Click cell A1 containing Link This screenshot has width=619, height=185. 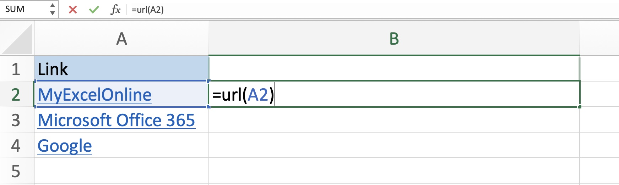[x=121, y=69]
